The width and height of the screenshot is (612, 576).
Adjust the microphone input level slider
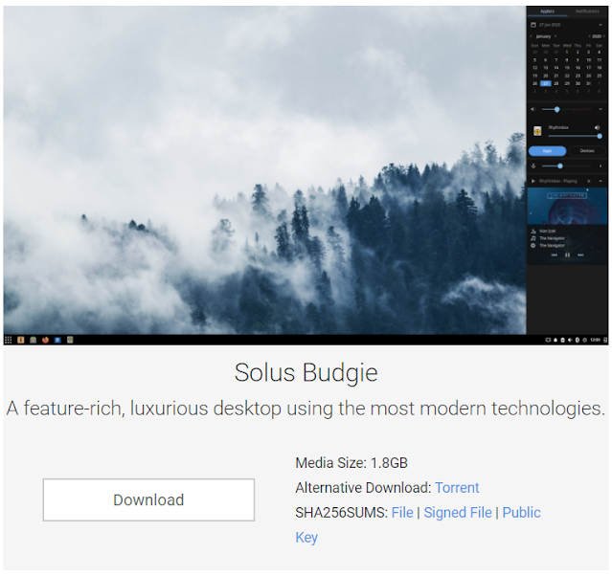coord(567,166)
